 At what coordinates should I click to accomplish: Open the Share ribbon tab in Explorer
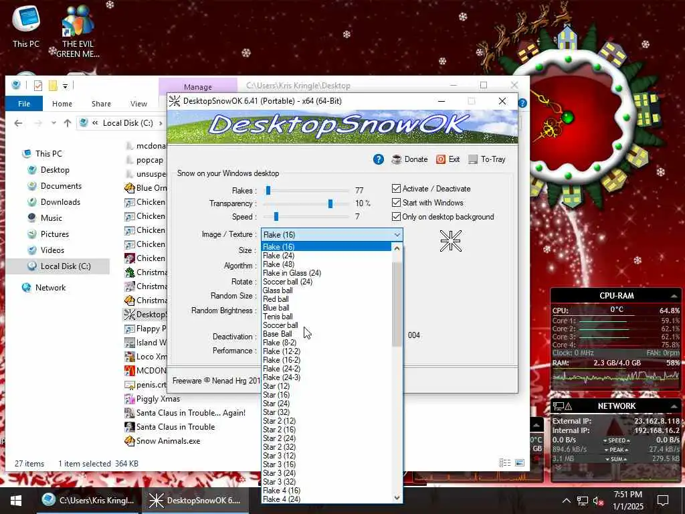[x=101, y=104]
